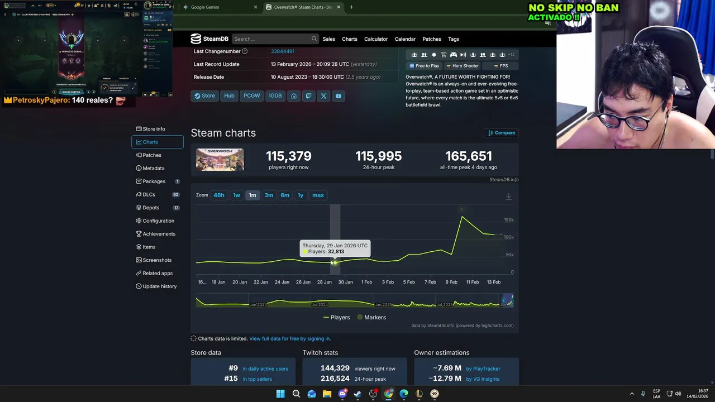
Task: Set chart zoom to 48h
Action: coord(219,195)
